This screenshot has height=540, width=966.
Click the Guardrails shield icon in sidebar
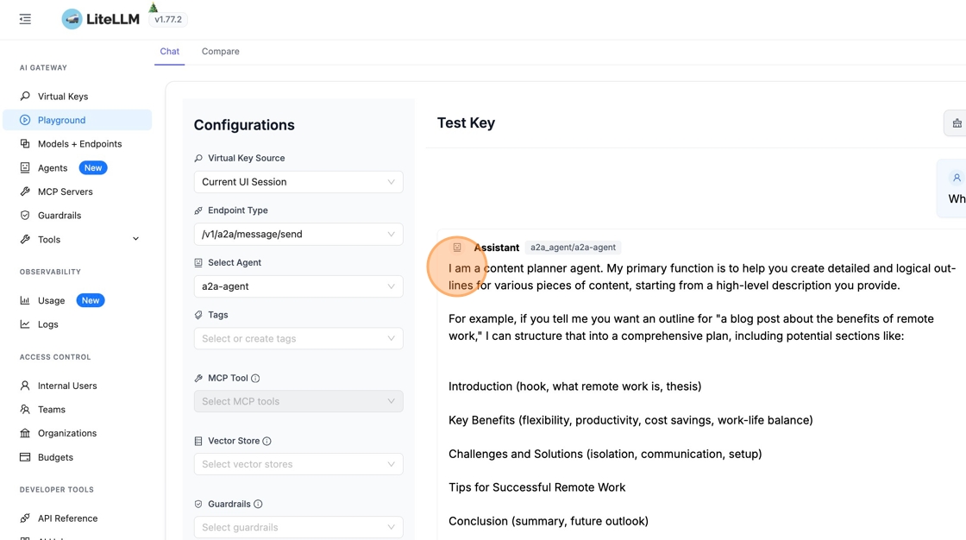(x=25, y=216)
